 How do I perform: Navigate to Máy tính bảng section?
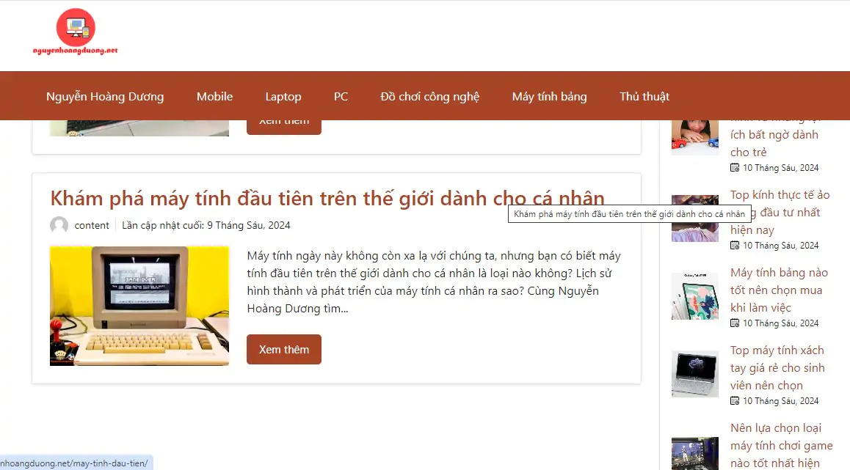549,96
